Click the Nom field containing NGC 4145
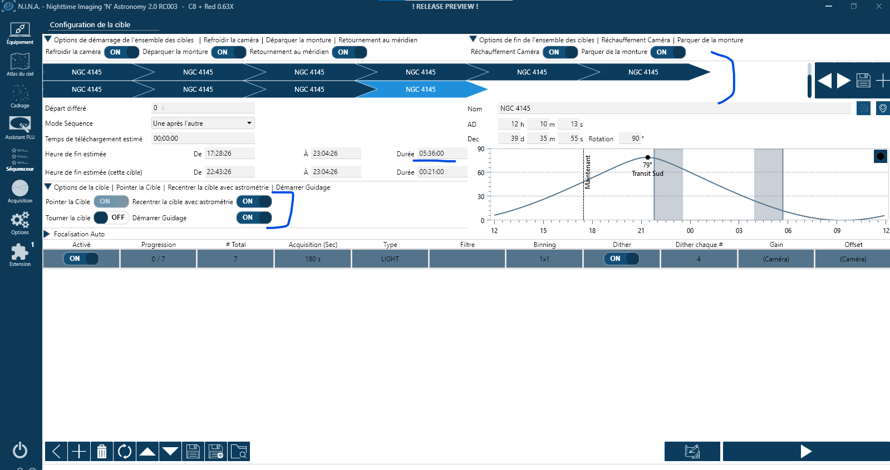 pos(675,108)
